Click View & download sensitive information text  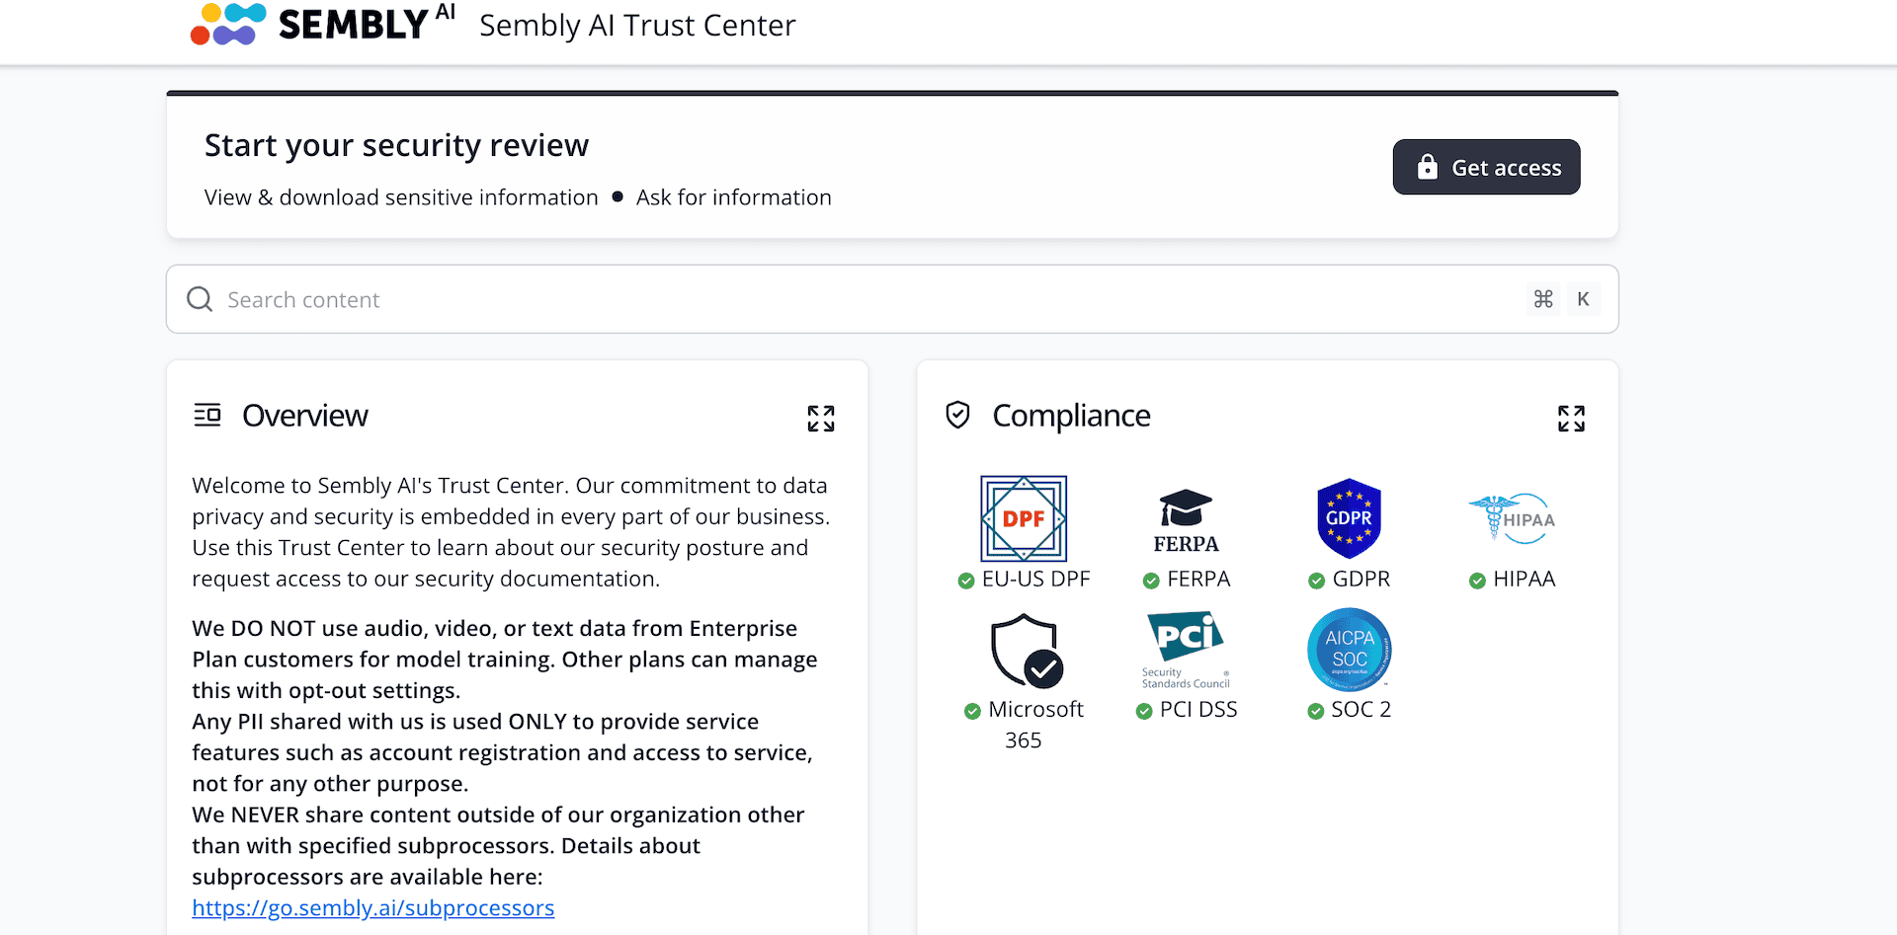[x=401, y=197]
